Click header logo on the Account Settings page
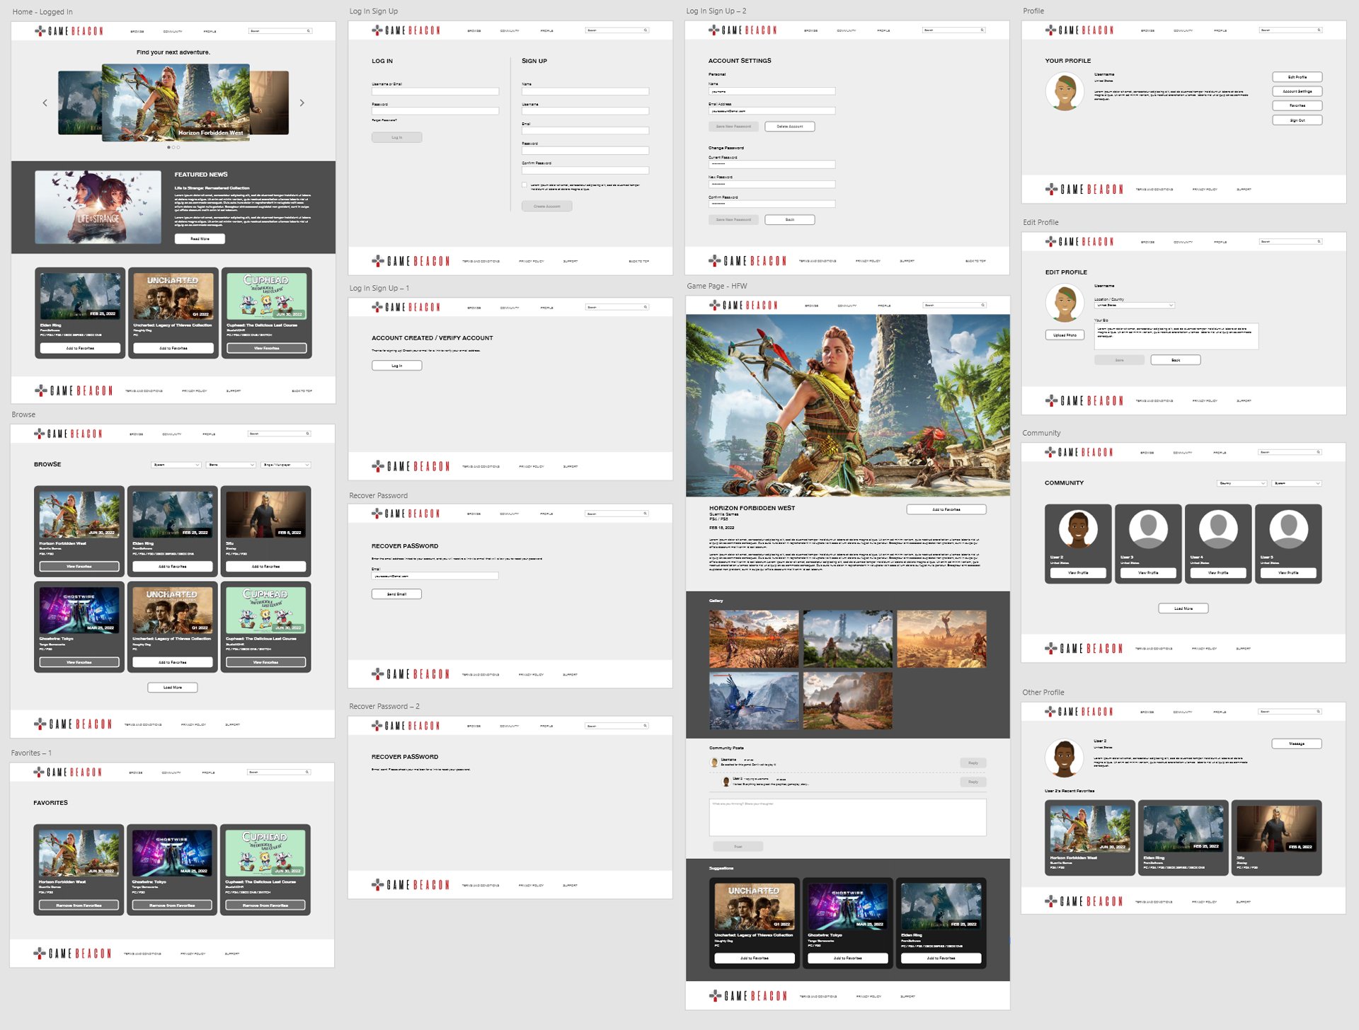This screenshot has width=1359, height=1030. point(743,30)
